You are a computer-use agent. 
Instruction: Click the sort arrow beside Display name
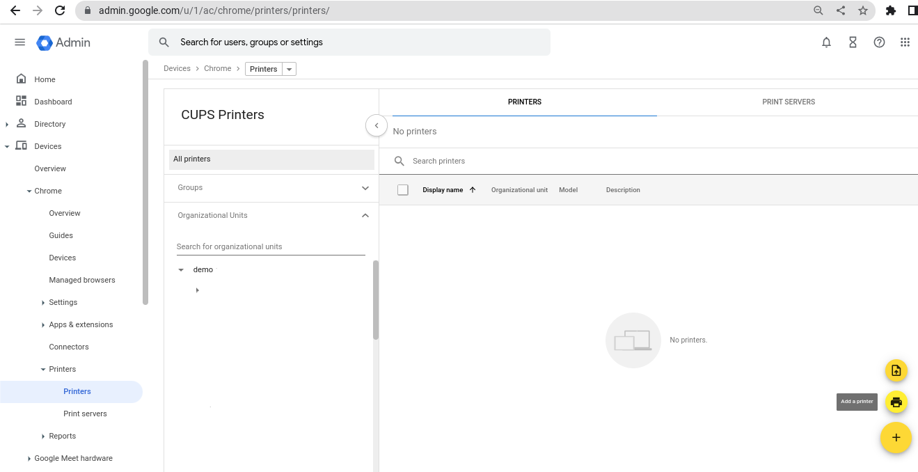click(473, 190)
